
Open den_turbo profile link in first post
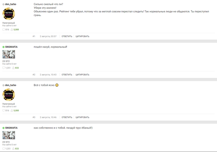coord(11,4)
